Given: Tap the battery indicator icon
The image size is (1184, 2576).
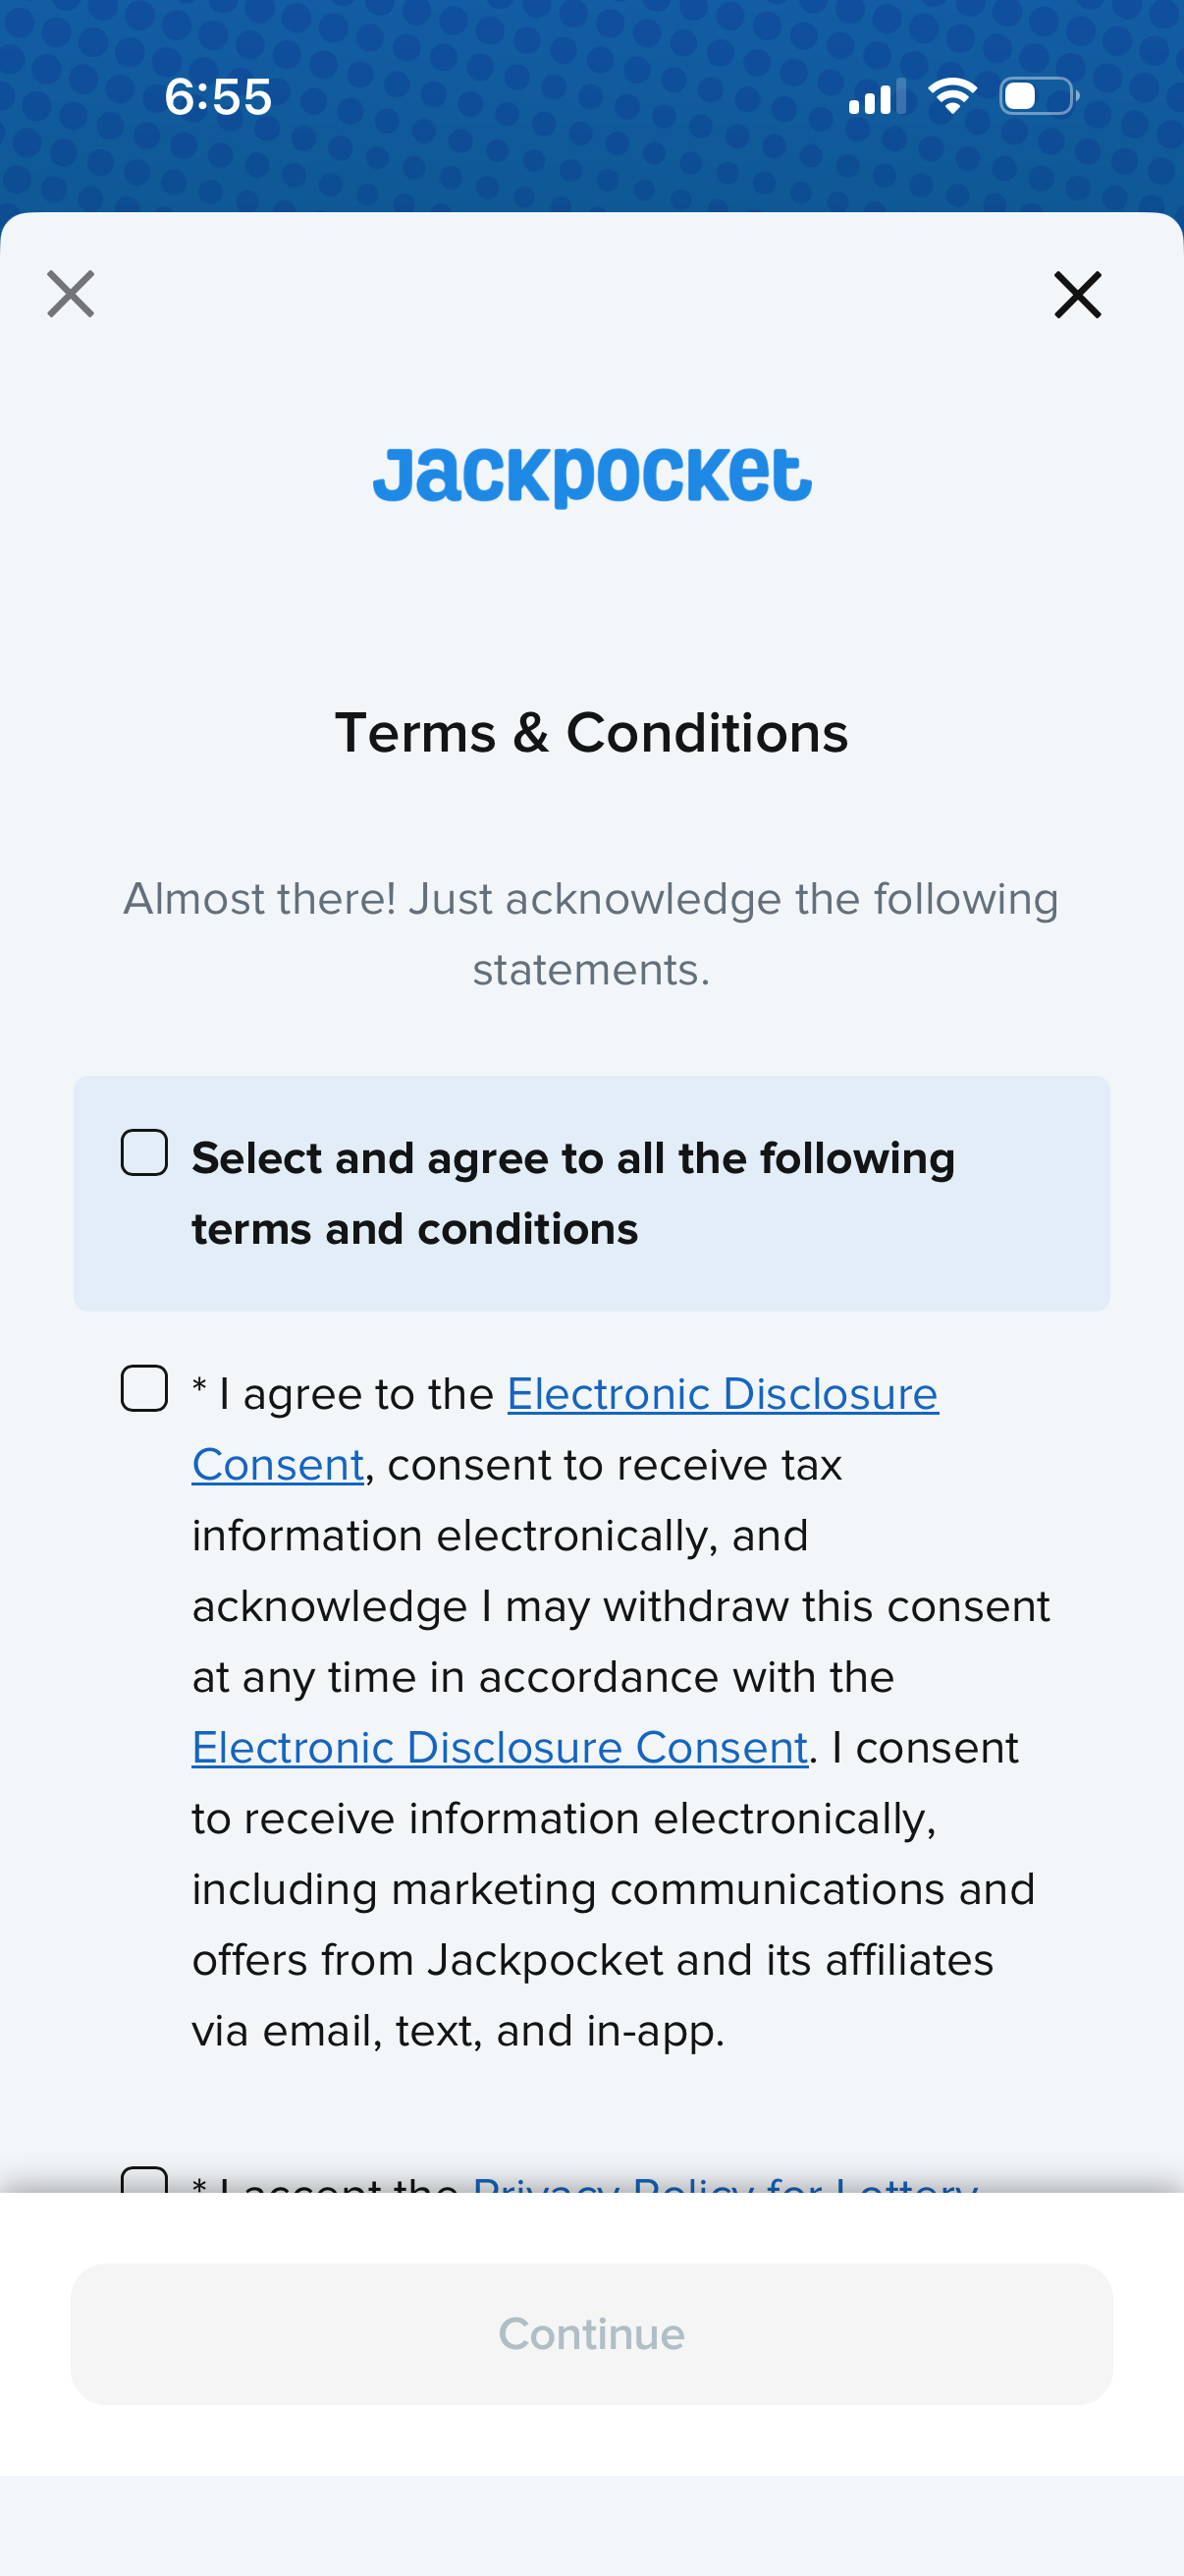Looking at the screenshot, I should [1038, 97].
